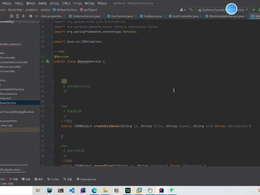
Task: Open the 工具(T) menu
Action: click(66, 3)
